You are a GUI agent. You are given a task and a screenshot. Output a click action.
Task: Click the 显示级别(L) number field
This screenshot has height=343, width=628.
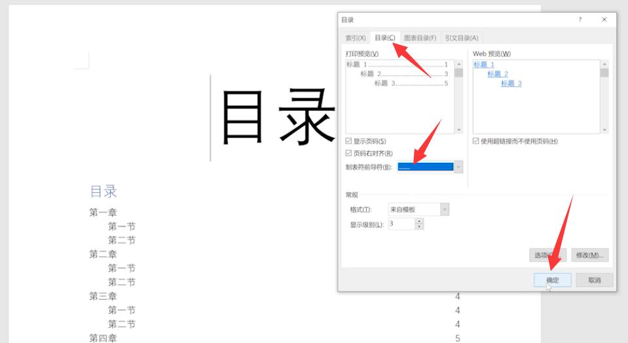(401, 224)
